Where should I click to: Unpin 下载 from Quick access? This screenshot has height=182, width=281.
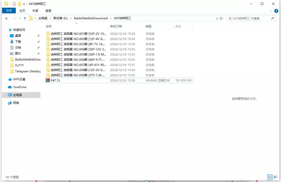[x=39, y=42]
